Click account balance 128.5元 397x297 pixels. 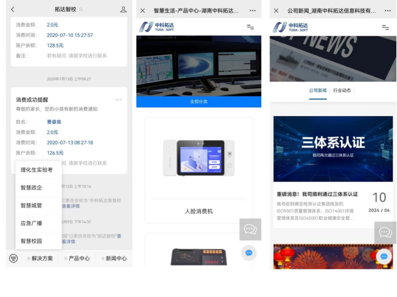(x=55, y=46)
